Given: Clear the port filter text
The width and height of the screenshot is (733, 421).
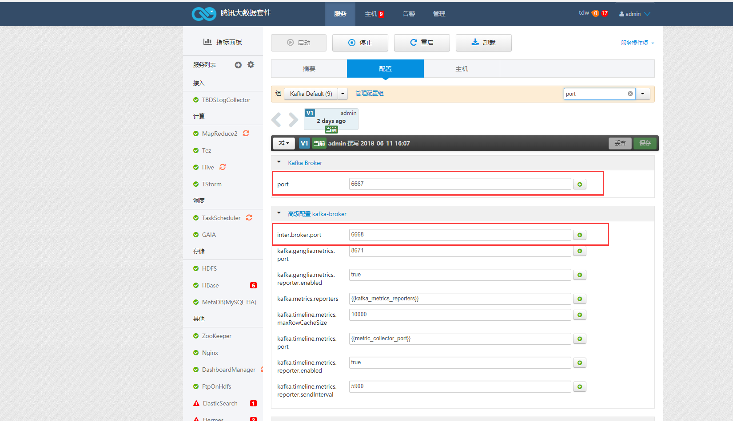Looking at the screenshot, I should tap(630, 94).
